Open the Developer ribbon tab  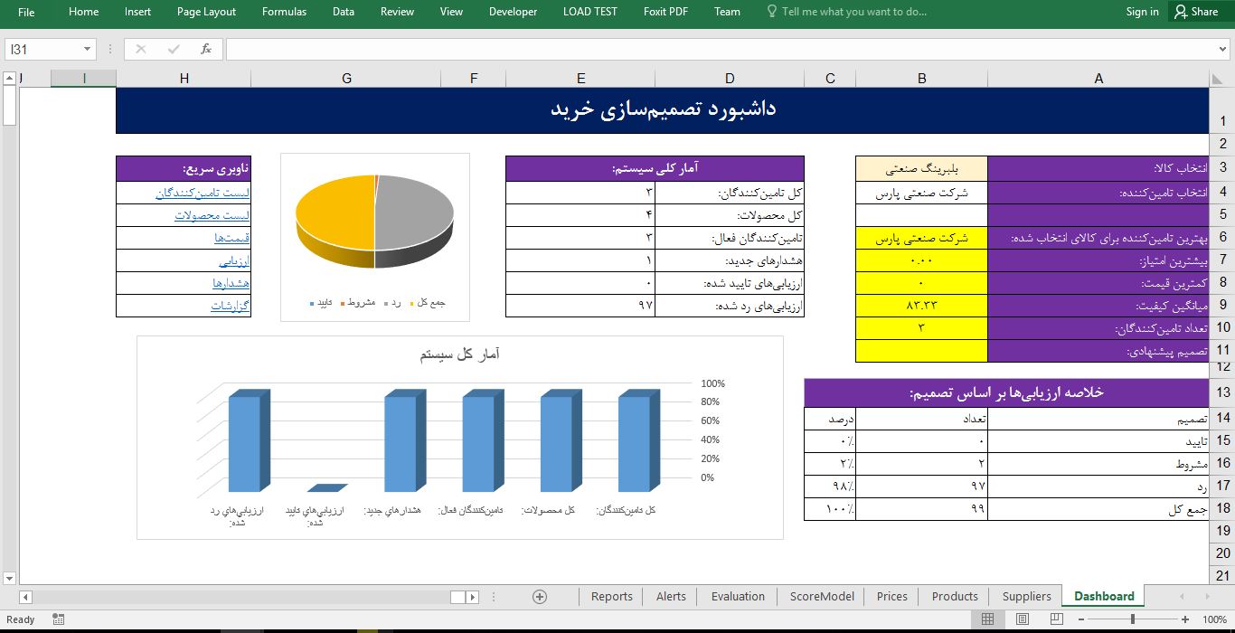point(513,12)
